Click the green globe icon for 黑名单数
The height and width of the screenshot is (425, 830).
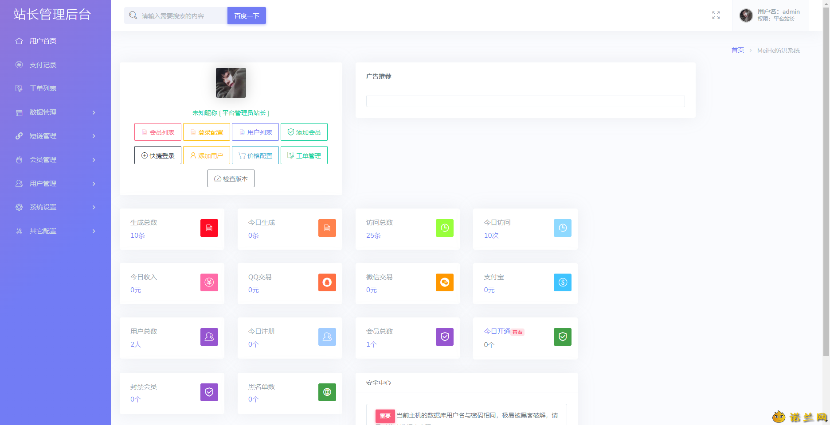coord(327,392)
